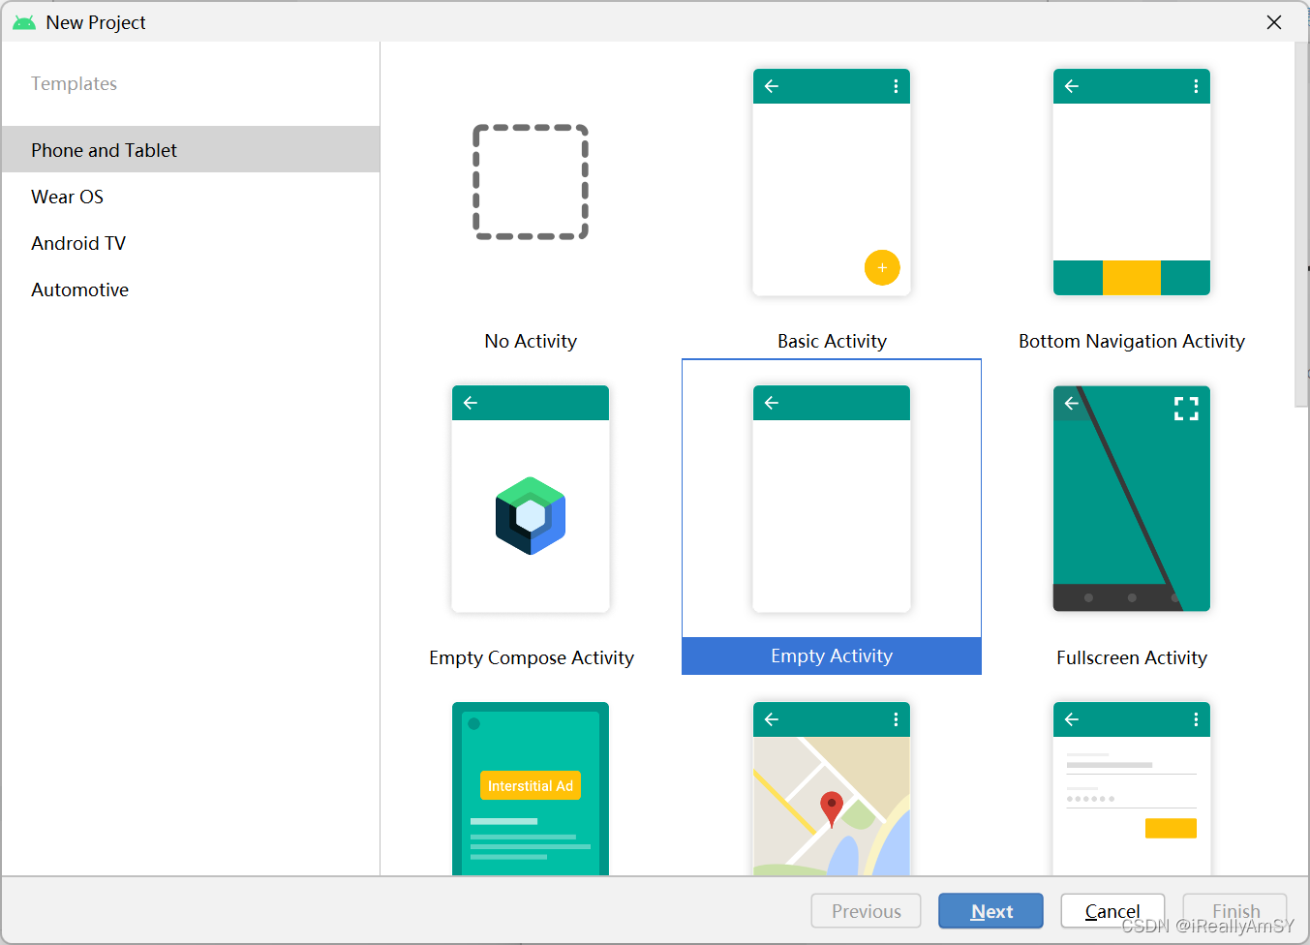Click the Templates heading
The width and height of the screenshot is (1310, 945).
[x=74, y=83]
